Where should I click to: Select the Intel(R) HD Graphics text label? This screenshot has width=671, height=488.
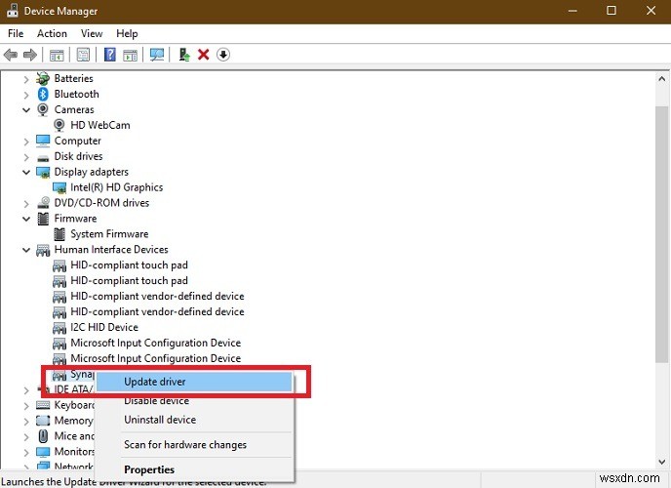pos(117,187)
